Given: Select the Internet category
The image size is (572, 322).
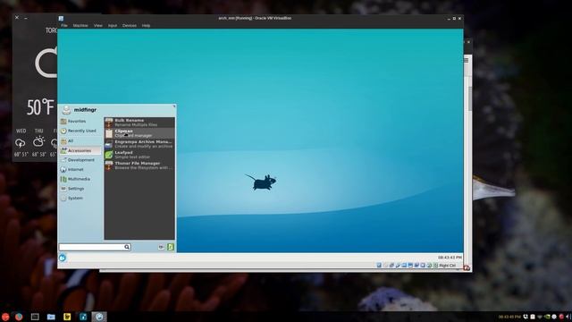Looking at the screenshot, I should tap(80, 169).
